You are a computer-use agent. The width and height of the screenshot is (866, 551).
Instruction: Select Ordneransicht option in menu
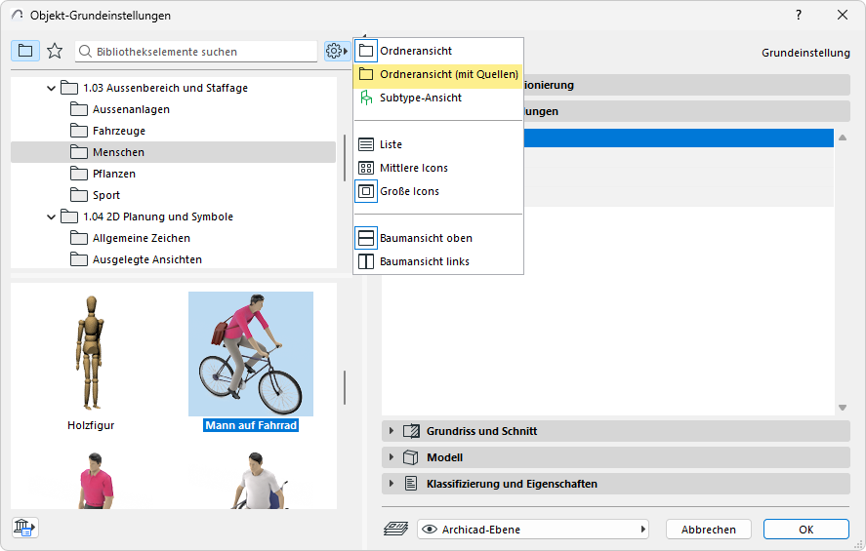coord(415,51)
